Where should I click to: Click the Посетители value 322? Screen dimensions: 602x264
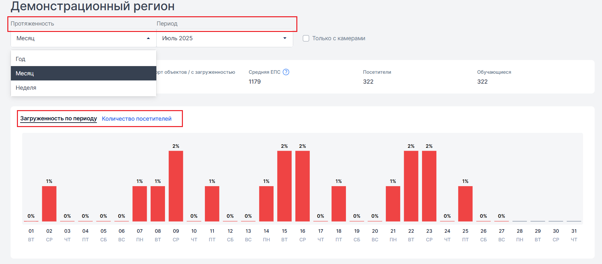(x=368, y=82)
